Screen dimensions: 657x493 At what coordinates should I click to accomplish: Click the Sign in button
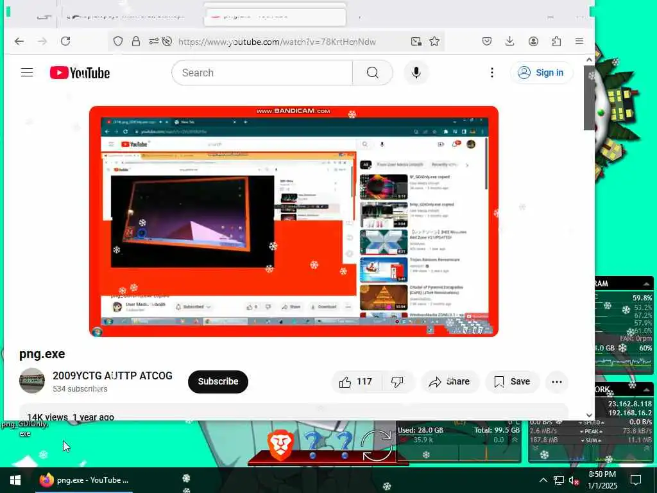coord(542,73)
